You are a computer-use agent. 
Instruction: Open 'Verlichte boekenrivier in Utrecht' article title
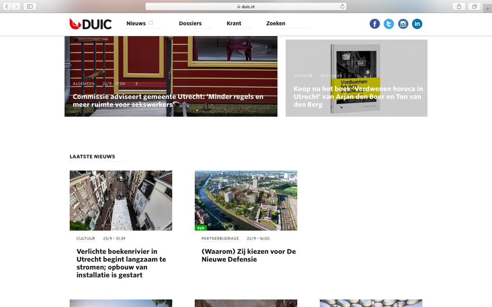tap(121, 263)
